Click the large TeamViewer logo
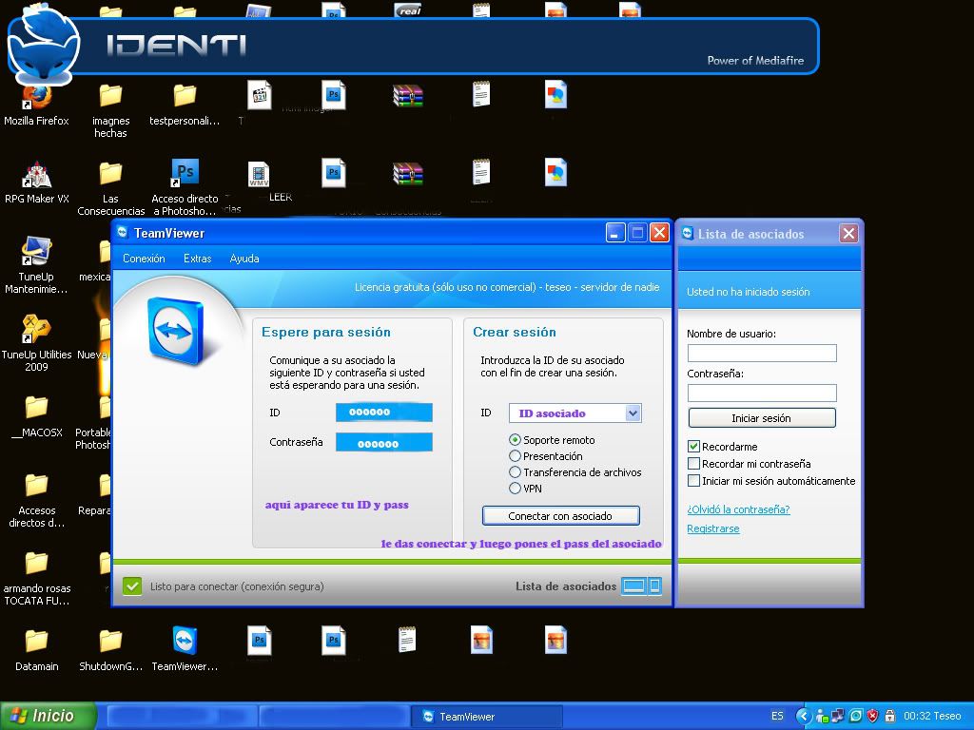 [177, 330]
